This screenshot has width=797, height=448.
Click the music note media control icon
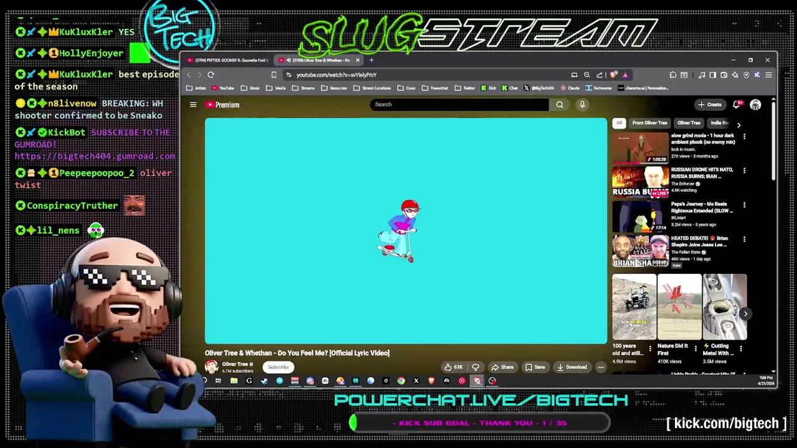702,75
